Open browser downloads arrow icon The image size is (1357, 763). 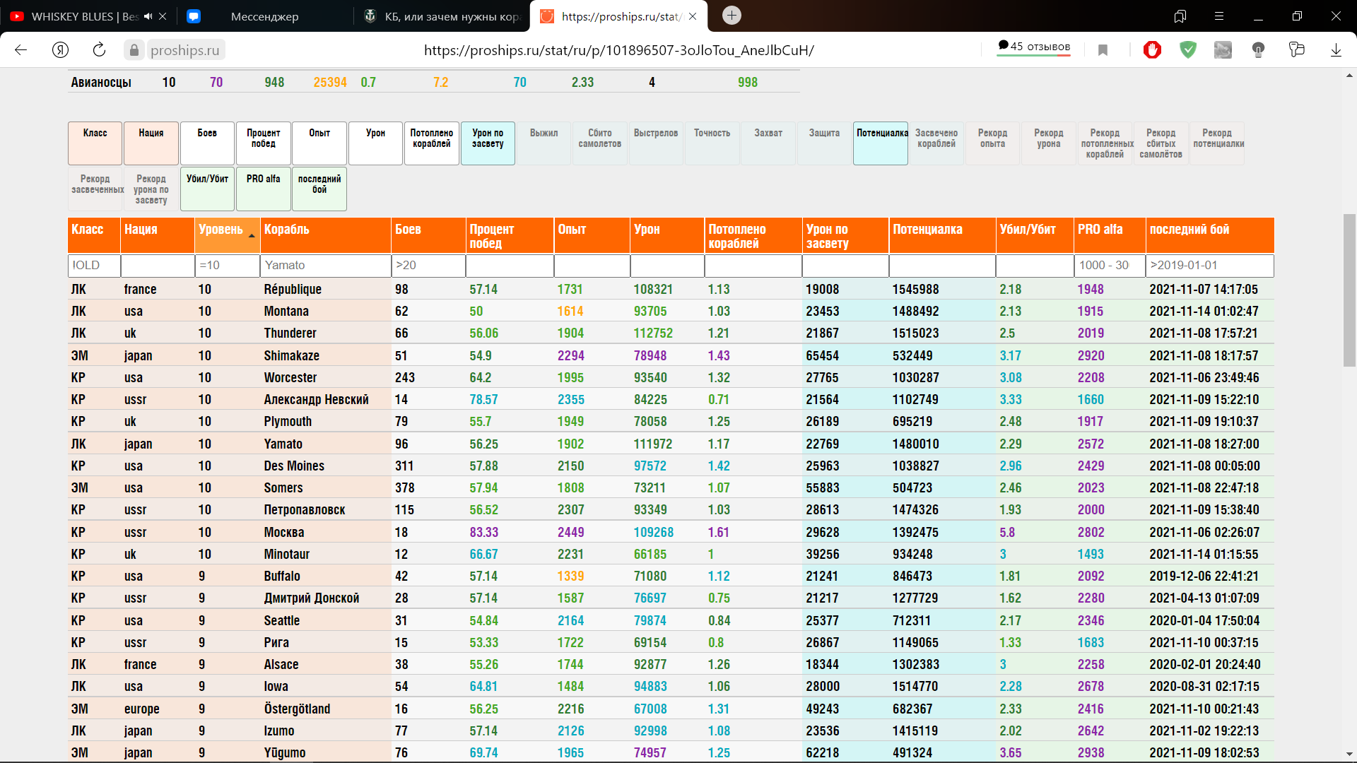[1336, 49]
